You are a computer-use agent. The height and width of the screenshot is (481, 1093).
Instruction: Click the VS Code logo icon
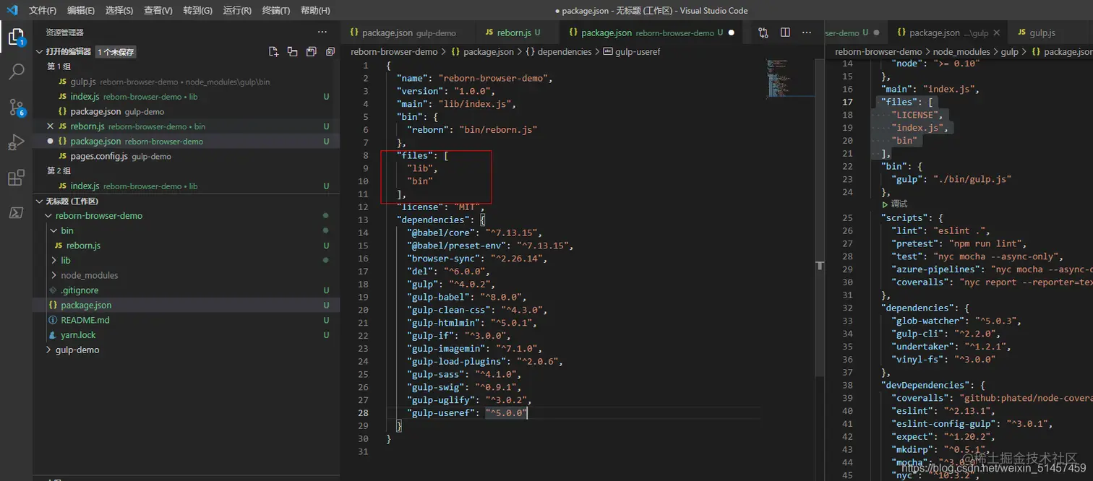[x=12, y=10]
